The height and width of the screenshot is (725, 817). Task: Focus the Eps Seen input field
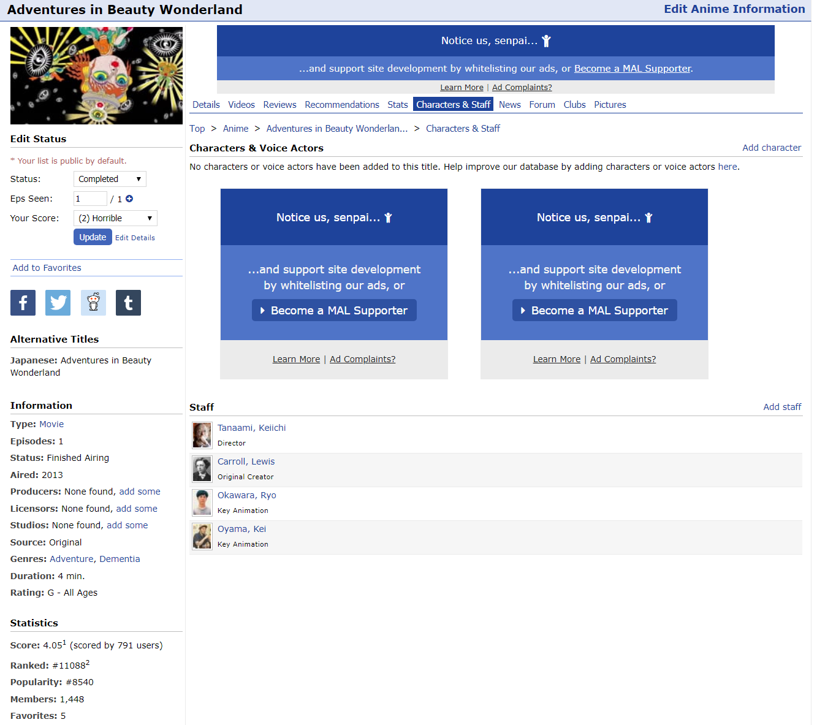click(90, 199)
